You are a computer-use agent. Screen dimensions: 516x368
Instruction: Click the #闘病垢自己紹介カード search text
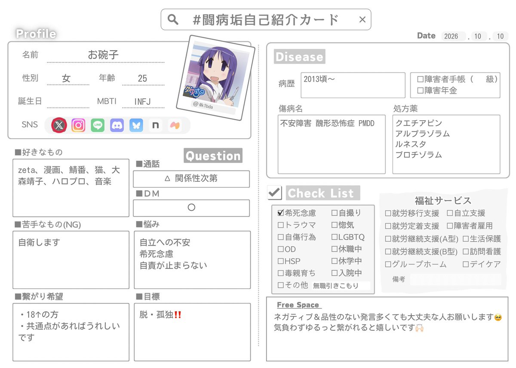[267, 19]
